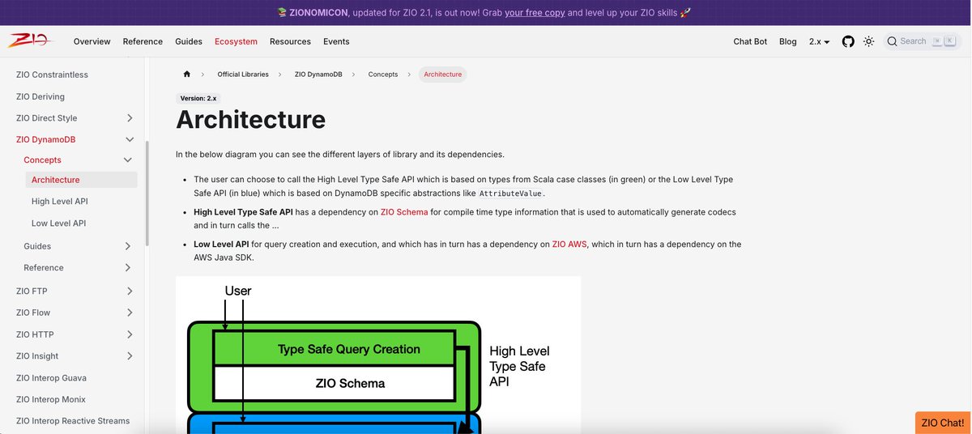Click ZIO DynamoDB breadcrumb

coord(318,74)
